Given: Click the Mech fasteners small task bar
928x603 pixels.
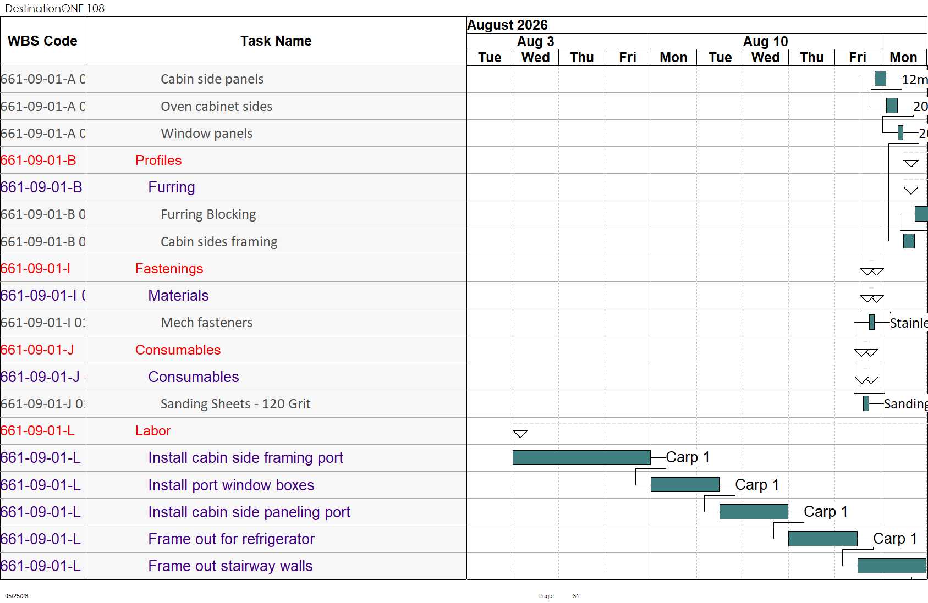Looking at the screenshot, I should click(x=871, y=322).
